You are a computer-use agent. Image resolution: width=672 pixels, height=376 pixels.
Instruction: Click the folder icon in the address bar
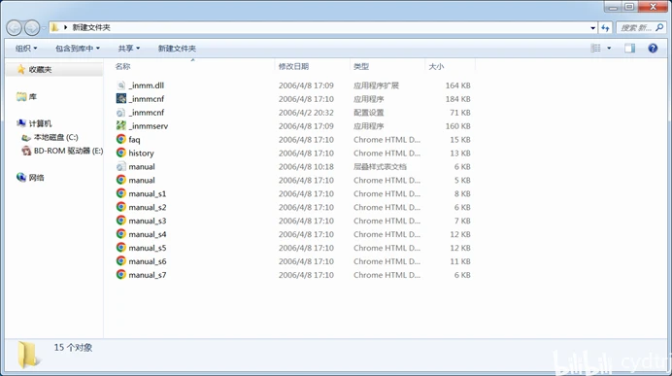click(x=54, y=27)
